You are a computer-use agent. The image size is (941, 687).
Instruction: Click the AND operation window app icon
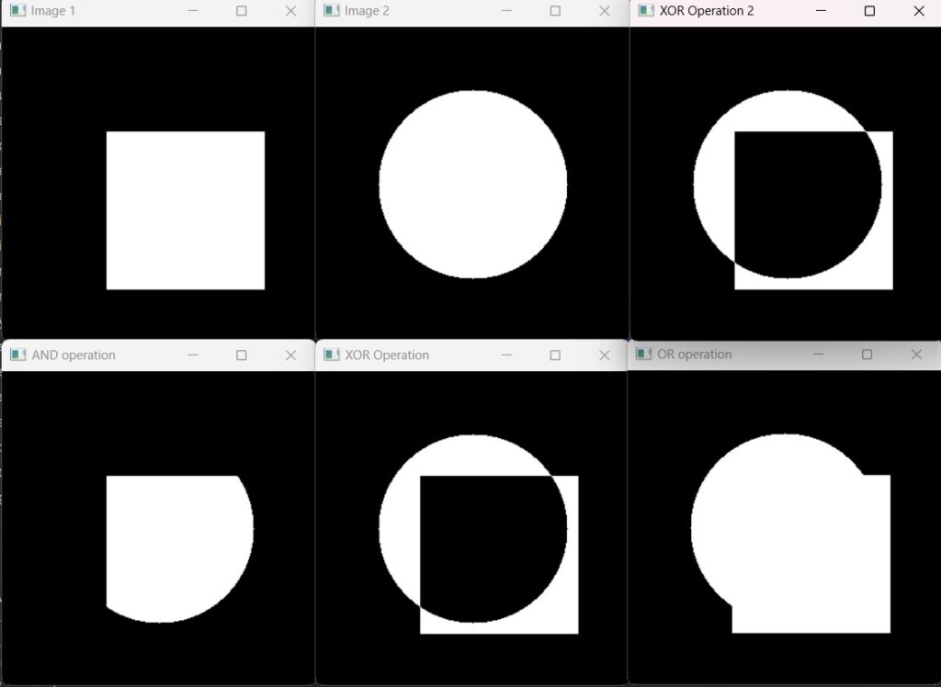click(18, 355)
